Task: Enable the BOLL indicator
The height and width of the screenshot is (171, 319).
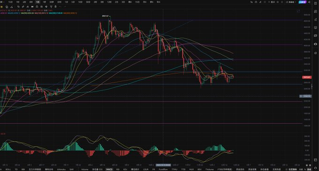Action: [x=8, y=170]
